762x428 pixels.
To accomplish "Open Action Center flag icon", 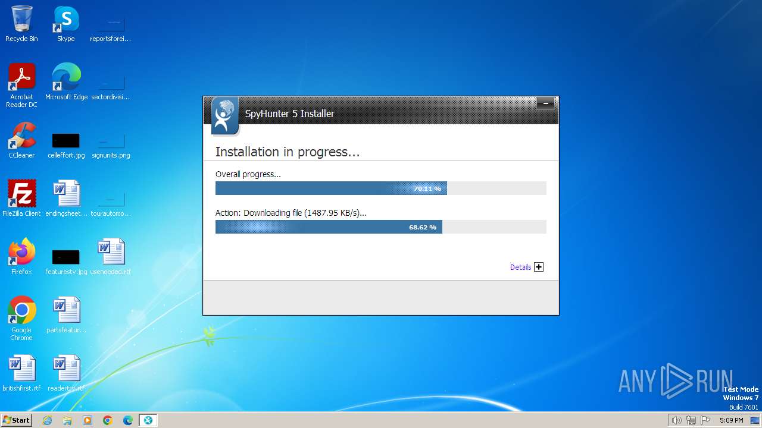I will click(705, 420).
